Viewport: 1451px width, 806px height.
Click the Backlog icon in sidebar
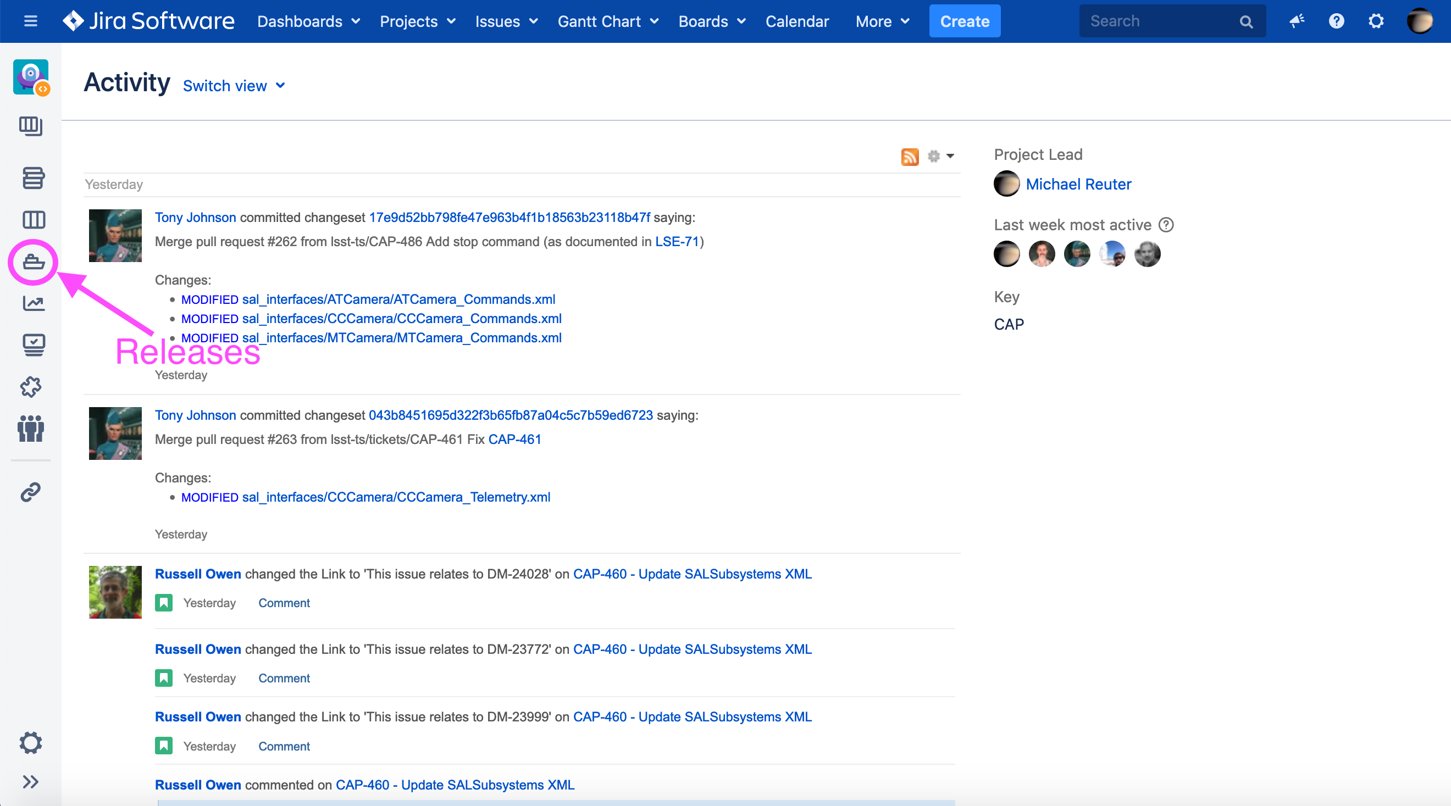33,178
